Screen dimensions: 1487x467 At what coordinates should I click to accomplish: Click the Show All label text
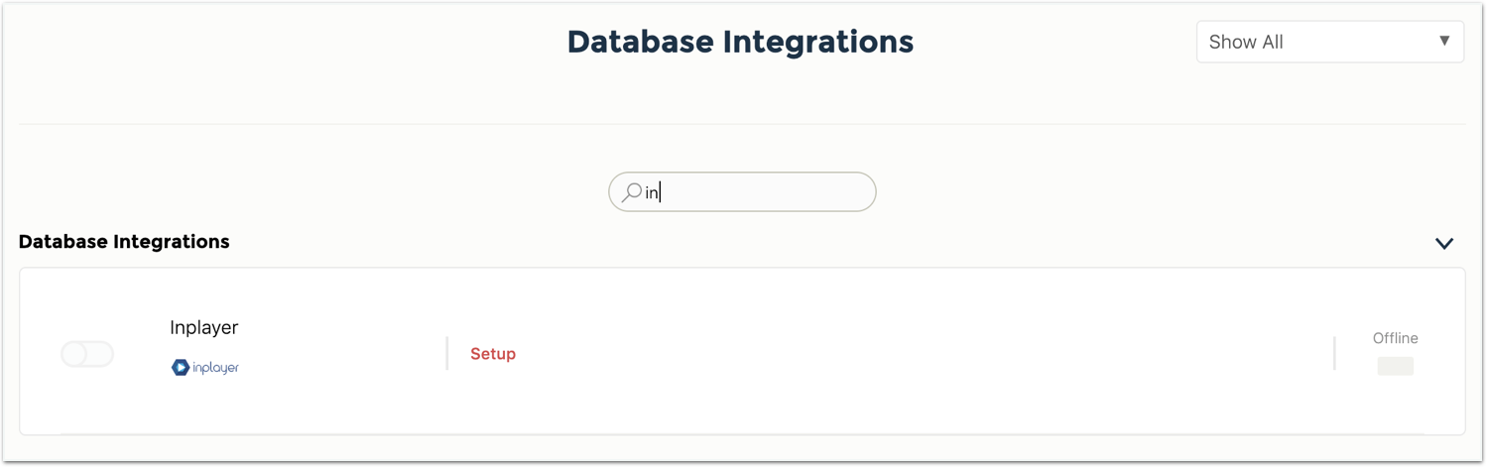coord(1246,42)
